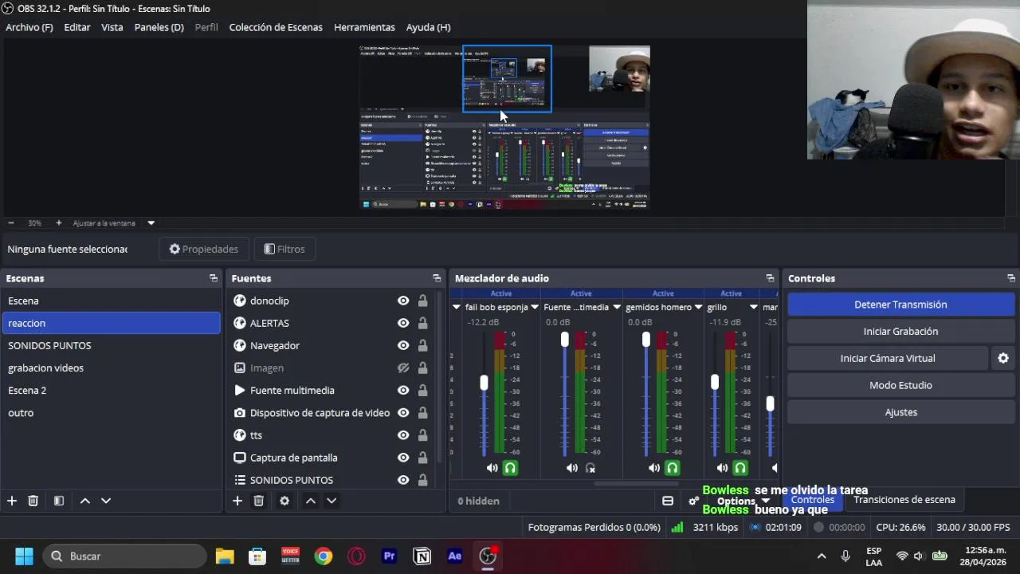Image resolution: width=1020 pixels, height=574 pixels.
Task: Click the Windows taskbar search box Buscar
Action: (x=125, y=556)
